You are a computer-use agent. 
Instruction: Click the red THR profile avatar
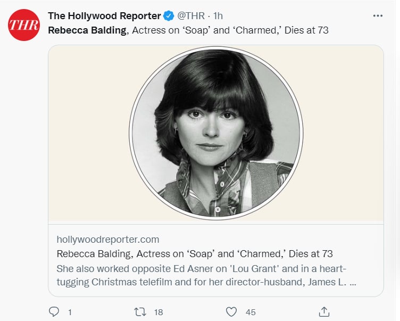point(23,24)
